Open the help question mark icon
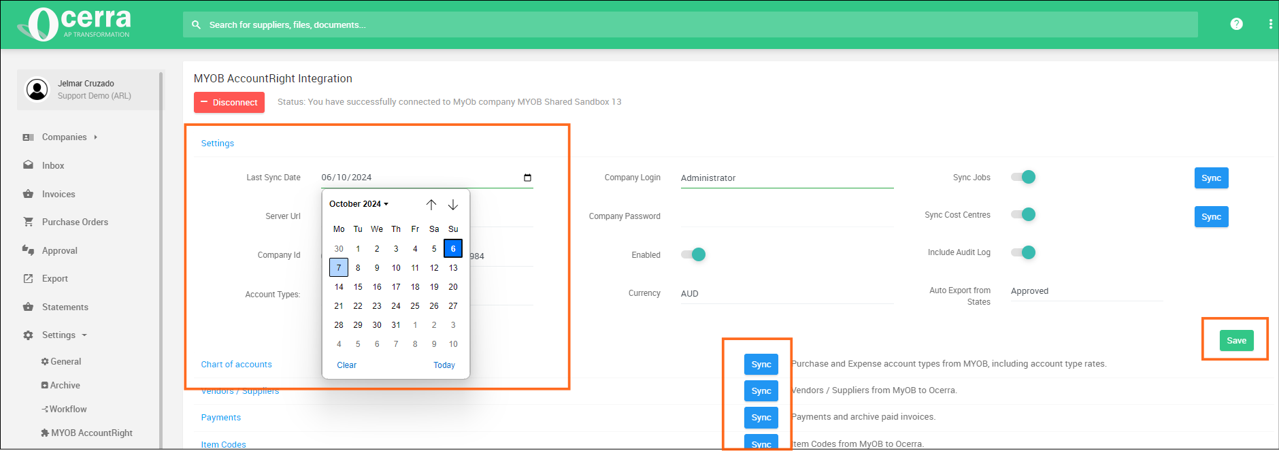 click(1237, 24)
